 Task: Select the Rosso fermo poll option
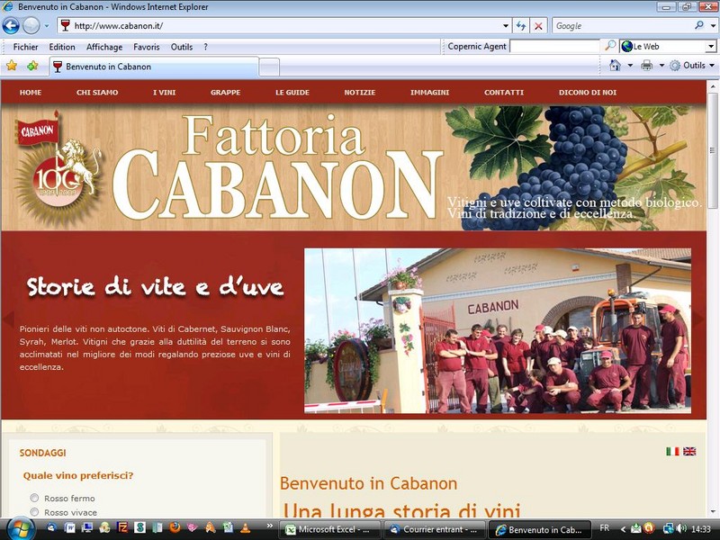[x=34, y=498]
